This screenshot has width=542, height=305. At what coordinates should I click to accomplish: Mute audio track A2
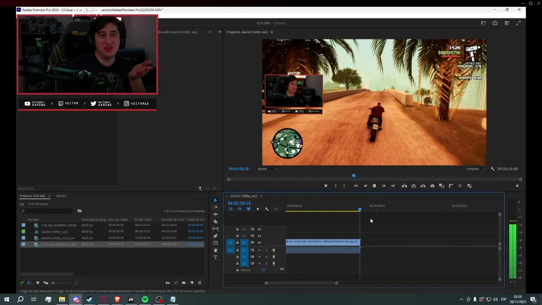click(x=260, y=257)
